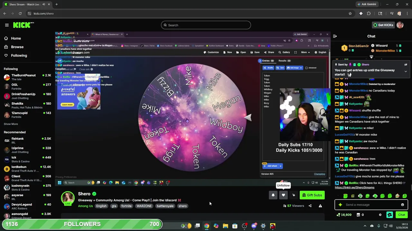412x231 pixels.
Task: Click Gift Subs button
Action: (312, 195)
